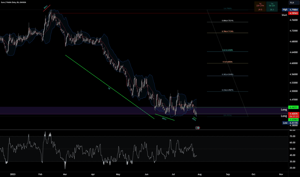Click the 4.56000 price scale value
The width and height of the screenshot is (300, 177).
[294, 74]
